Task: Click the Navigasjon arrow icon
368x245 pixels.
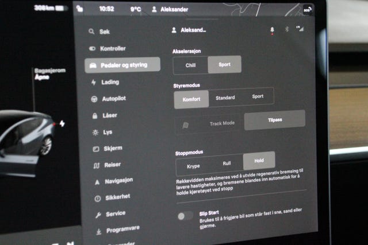Action: click(97, 182)
